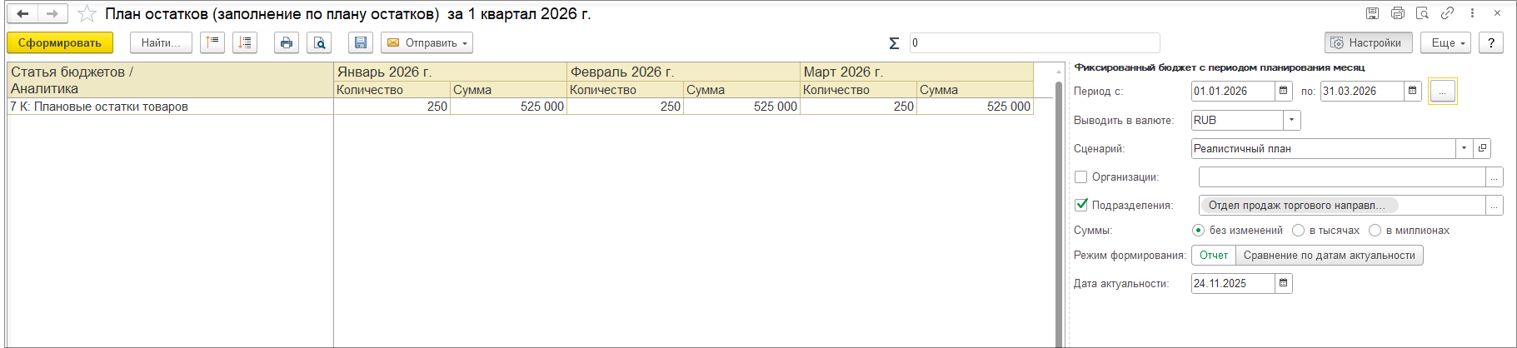The image size is (1517, 348).
Task: Click the Дата актуальности date field
Action: tap(1232, 283)
